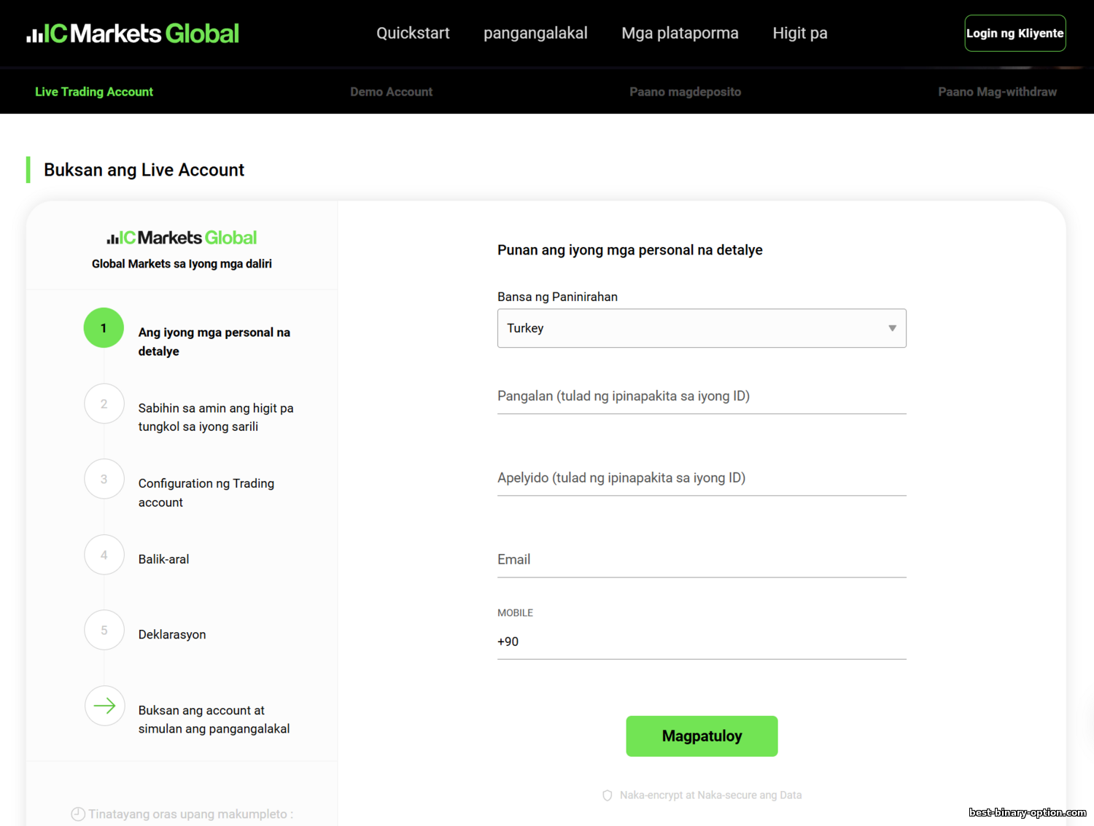Expand the Higit pa menu
The width and height of the screenshot is (1094, 826).
coord(799,34)
